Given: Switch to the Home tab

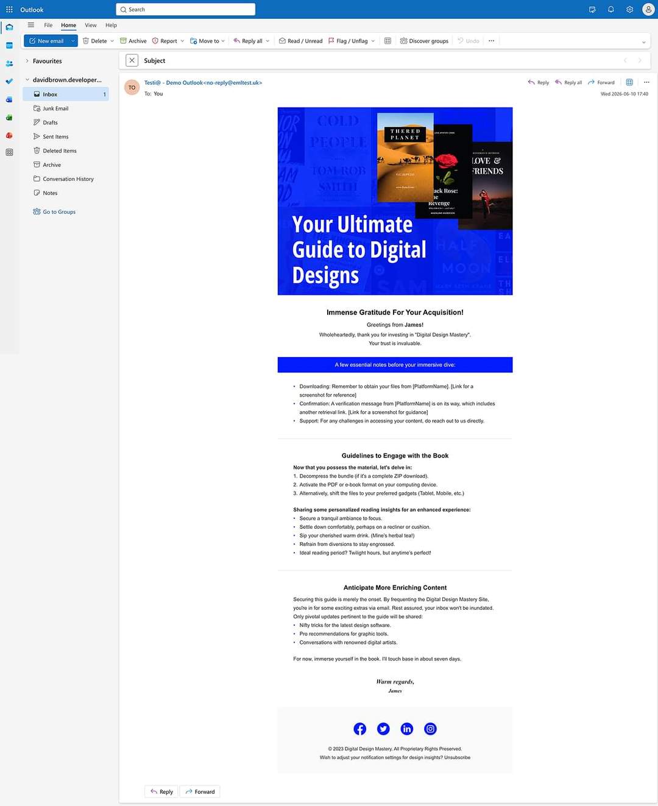Looking at the screenshot, I should point(68,25).
